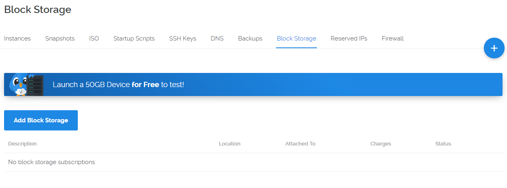Select the active Block Storage tab
Image resolution: width=507 pixels, height=188 pixels.
pyautogui.click(x=297, y=38)
